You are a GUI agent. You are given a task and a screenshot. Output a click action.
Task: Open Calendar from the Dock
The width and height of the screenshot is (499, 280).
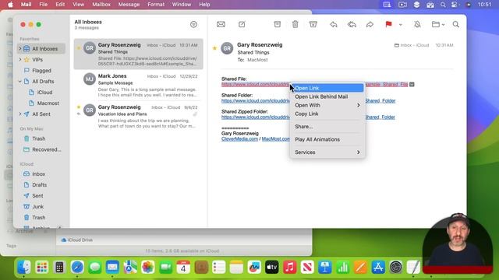[183, 268]
